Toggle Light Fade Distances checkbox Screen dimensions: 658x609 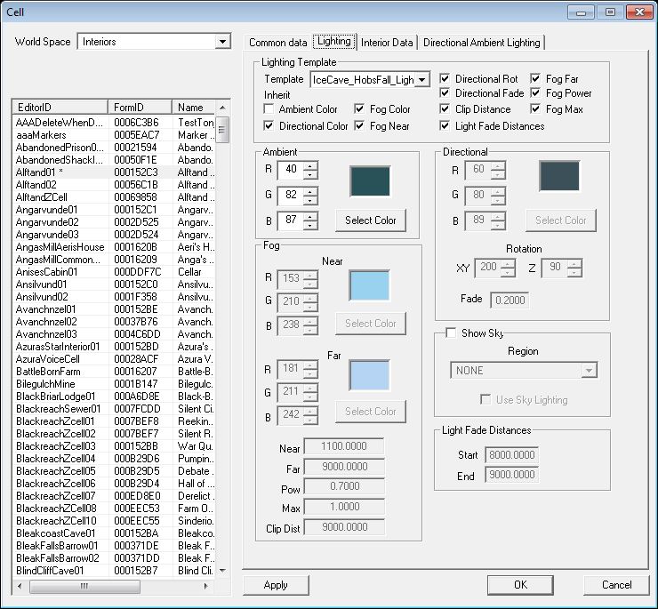pos(445,126)
